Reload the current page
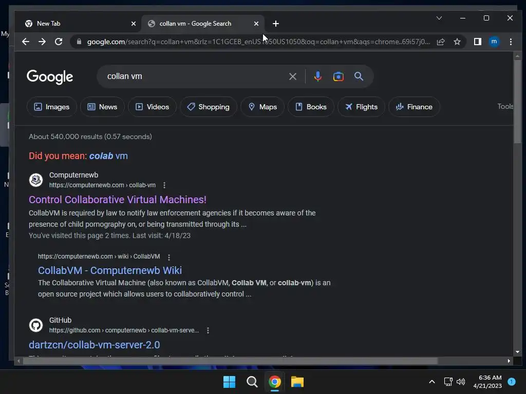526x394 pixels. click(x=59, y=42)
